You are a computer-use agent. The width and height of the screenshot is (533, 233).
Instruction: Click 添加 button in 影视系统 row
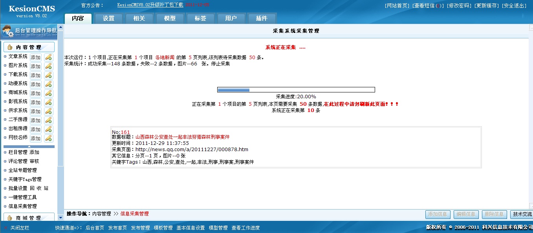coord(36,102)
